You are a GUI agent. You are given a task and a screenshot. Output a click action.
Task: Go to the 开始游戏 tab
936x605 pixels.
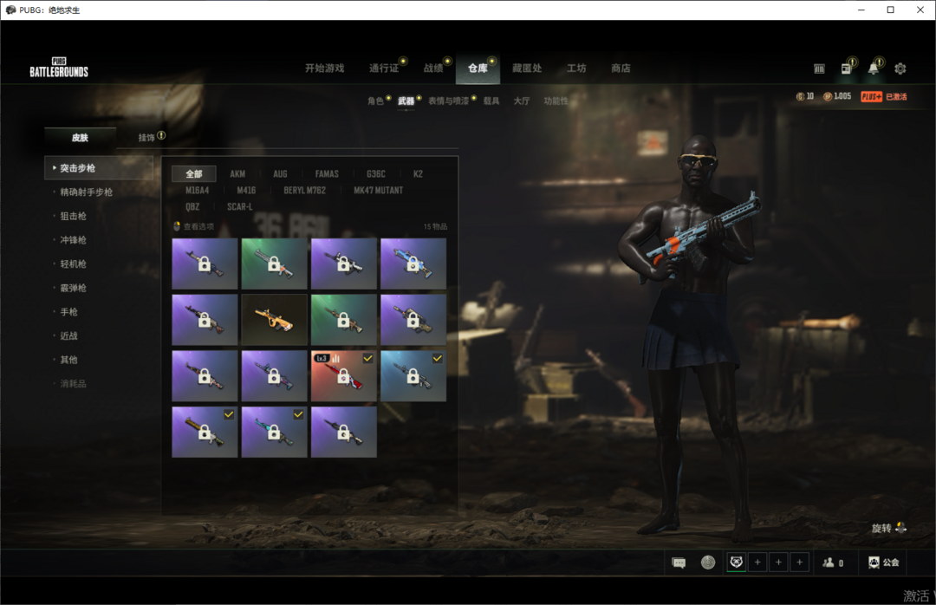click(x=325, y=68)
